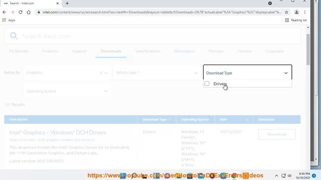Click the 33 Results count text
The height and width of the screenshot is (180, 321).
(15, 104)
